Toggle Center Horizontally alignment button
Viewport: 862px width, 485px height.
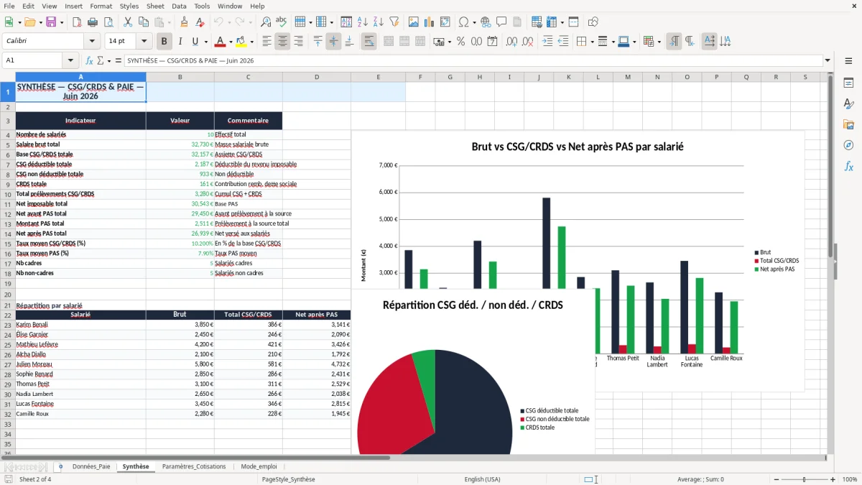(x=282, y=42)
